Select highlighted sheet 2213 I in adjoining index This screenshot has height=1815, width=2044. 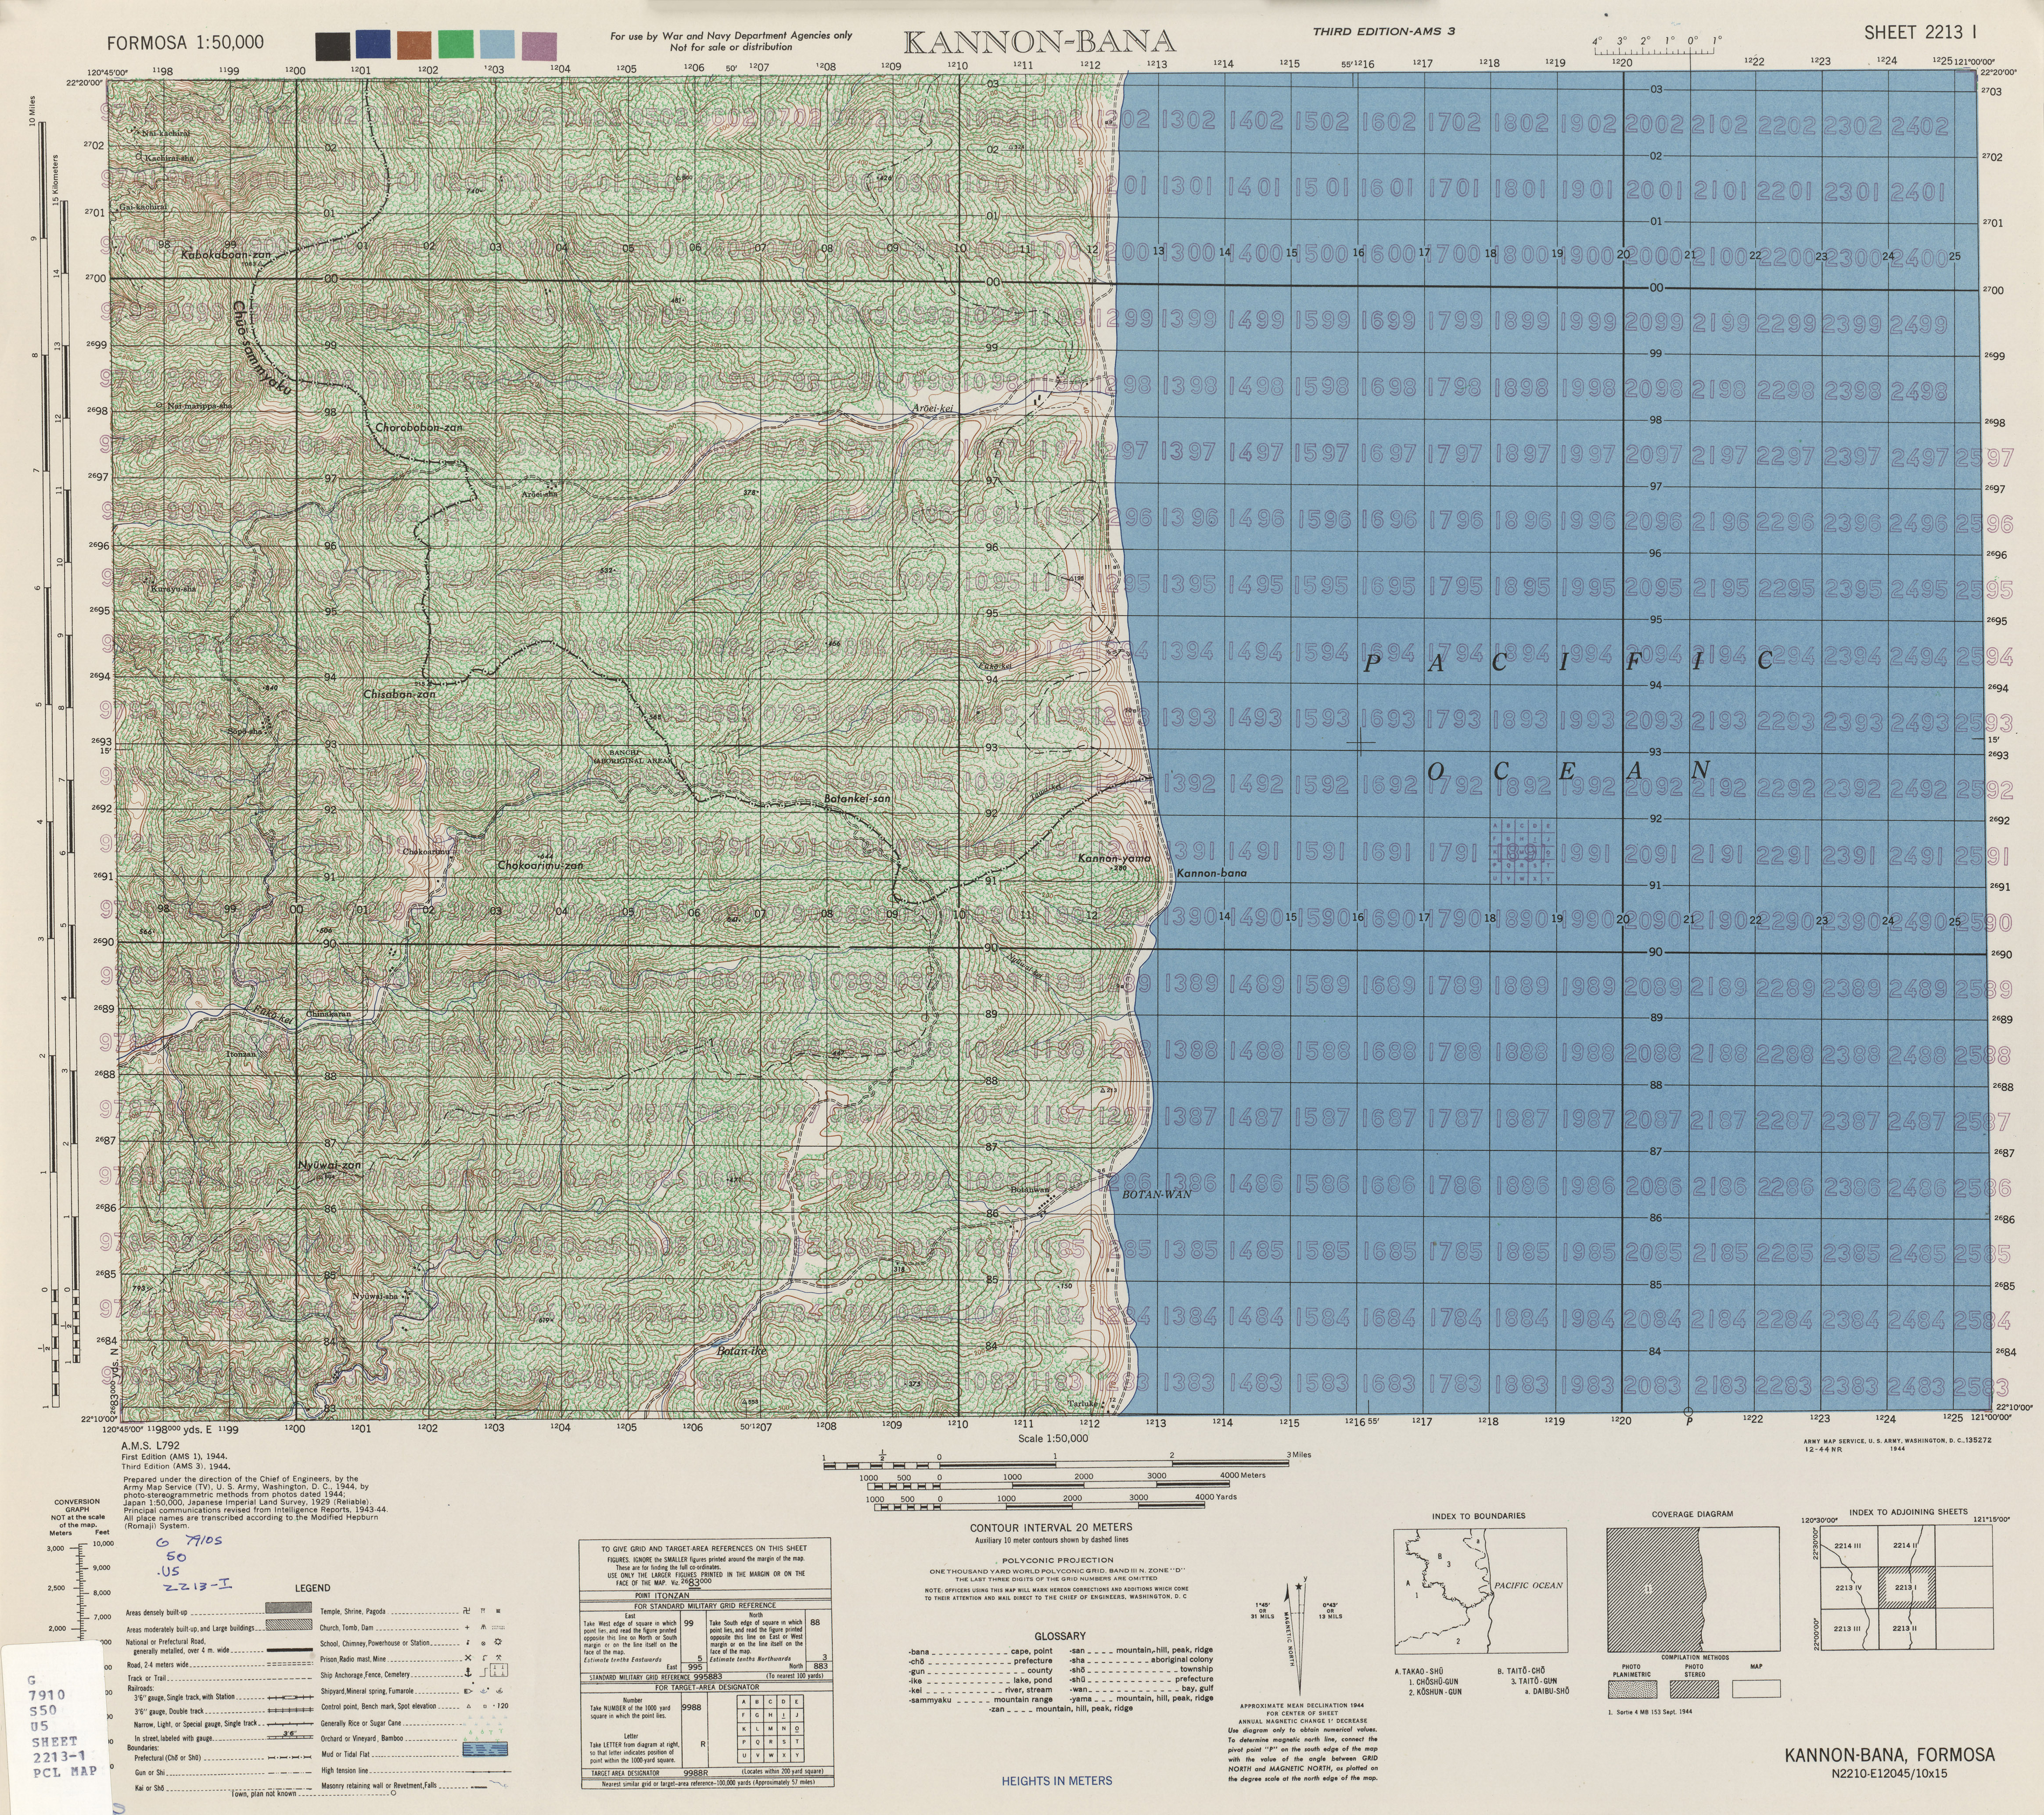pyautogui.click(x=1906, y=1588)
